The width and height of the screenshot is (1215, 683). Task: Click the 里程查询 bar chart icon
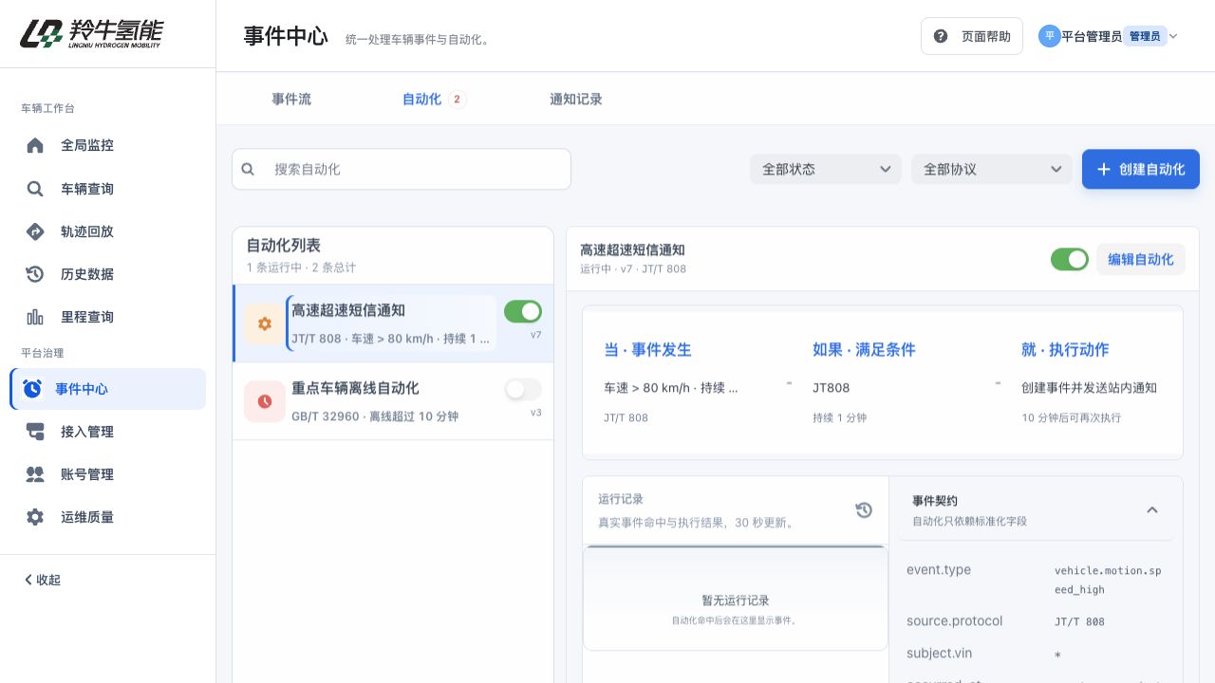35,317
